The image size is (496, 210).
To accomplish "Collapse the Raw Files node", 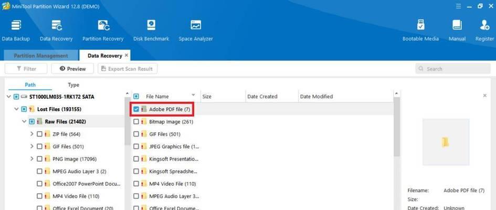I will [x=24, y=121].
